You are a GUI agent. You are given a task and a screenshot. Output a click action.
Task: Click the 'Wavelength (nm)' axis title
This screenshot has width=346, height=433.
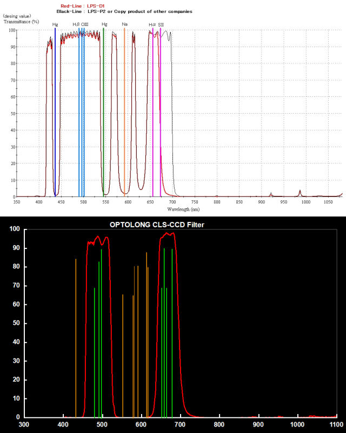[x=183, y=209]
